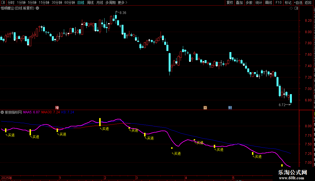Click the MAA5: 6.87 value
315x181 pixels.
pyautogui.click(x=31, y=112)
